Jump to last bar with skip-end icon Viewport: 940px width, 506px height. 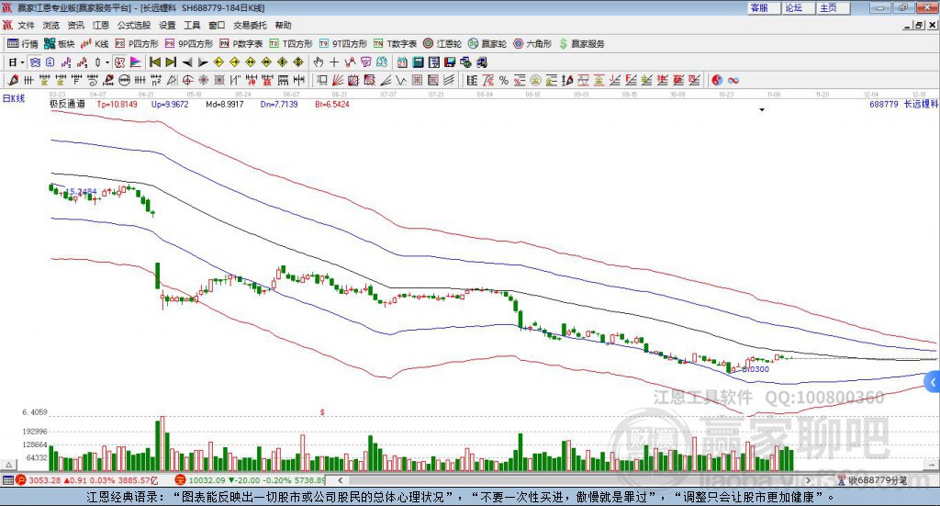[x=171, y=62]
